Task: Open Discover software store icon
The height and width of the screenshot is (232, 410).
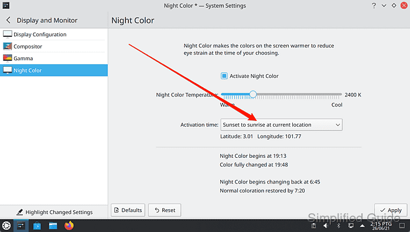Action: click(x=37, y=226)
